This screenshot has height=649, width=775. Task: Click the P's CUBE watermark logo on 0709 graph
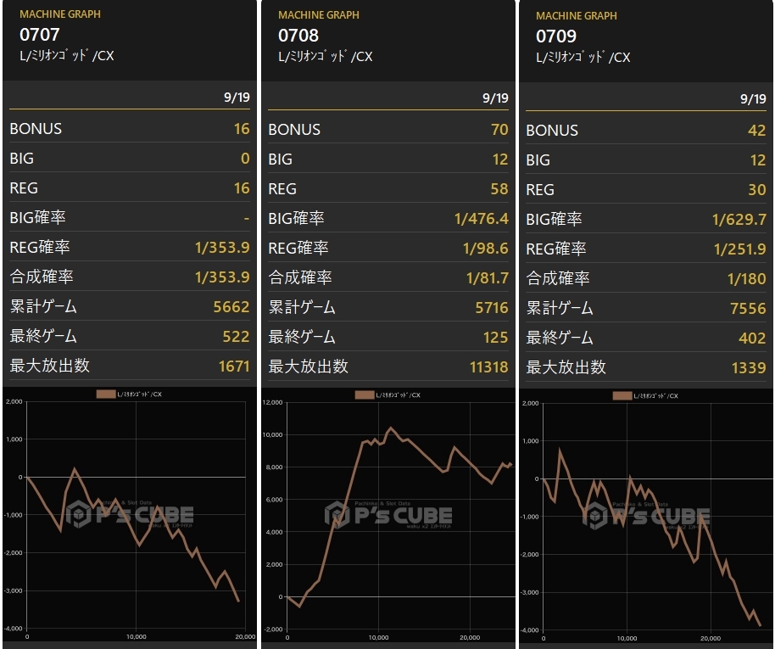pyautogui.click(x=646, y=516)
